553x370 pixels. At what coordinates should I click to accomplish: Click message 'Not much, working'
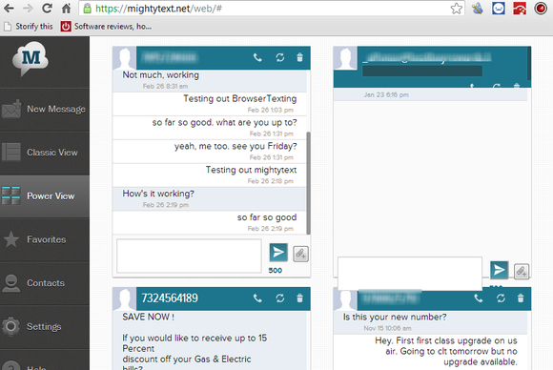point(160,75)
